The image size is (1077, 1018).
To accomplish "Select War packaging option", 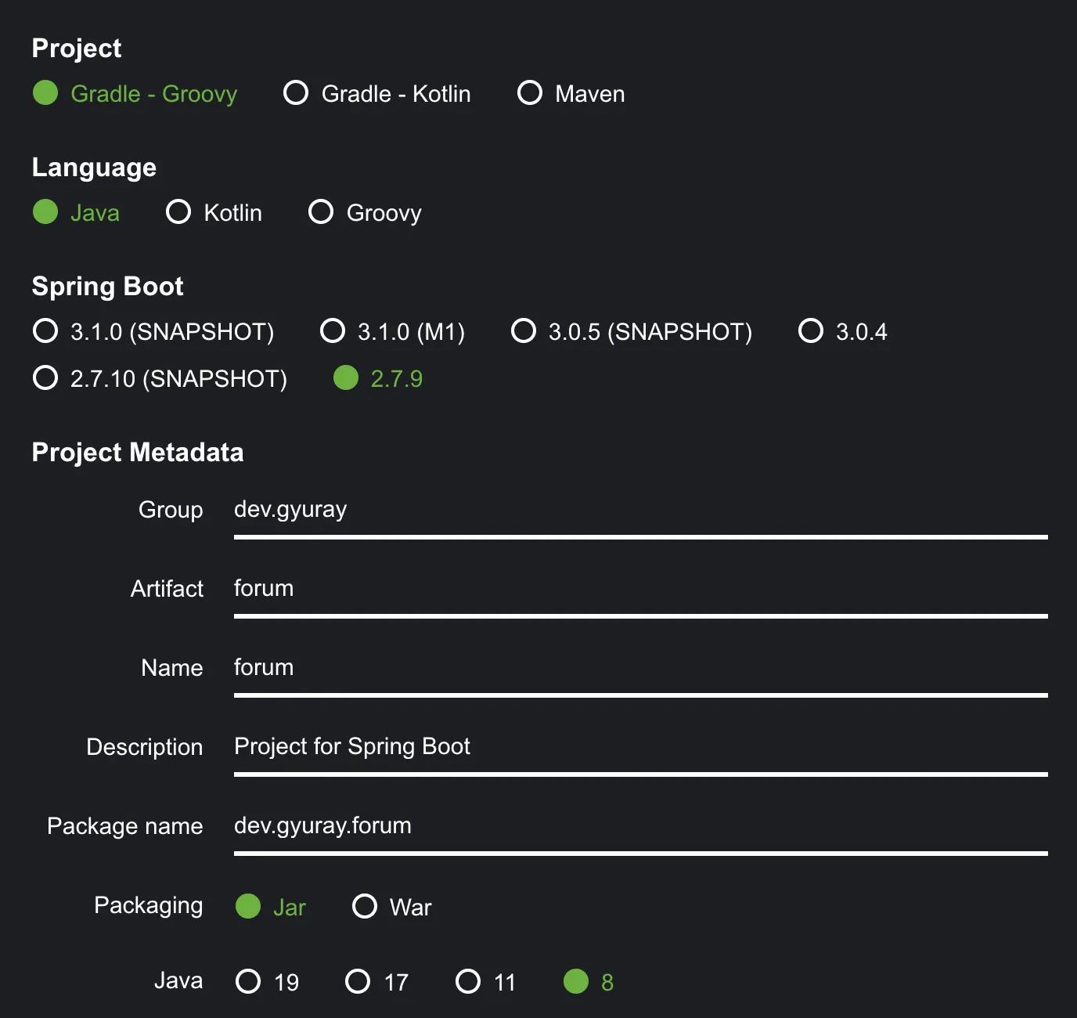I will [365, 907].
